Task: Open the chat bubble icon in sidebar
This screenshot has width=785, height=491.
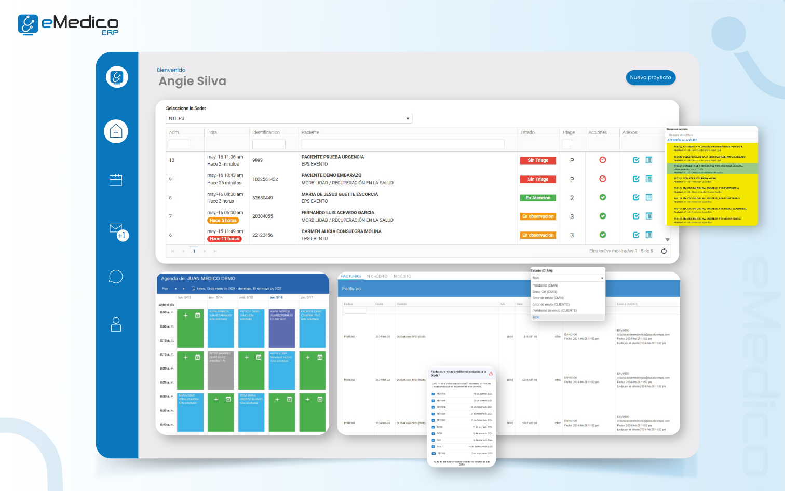Action: tap(116, 277)
